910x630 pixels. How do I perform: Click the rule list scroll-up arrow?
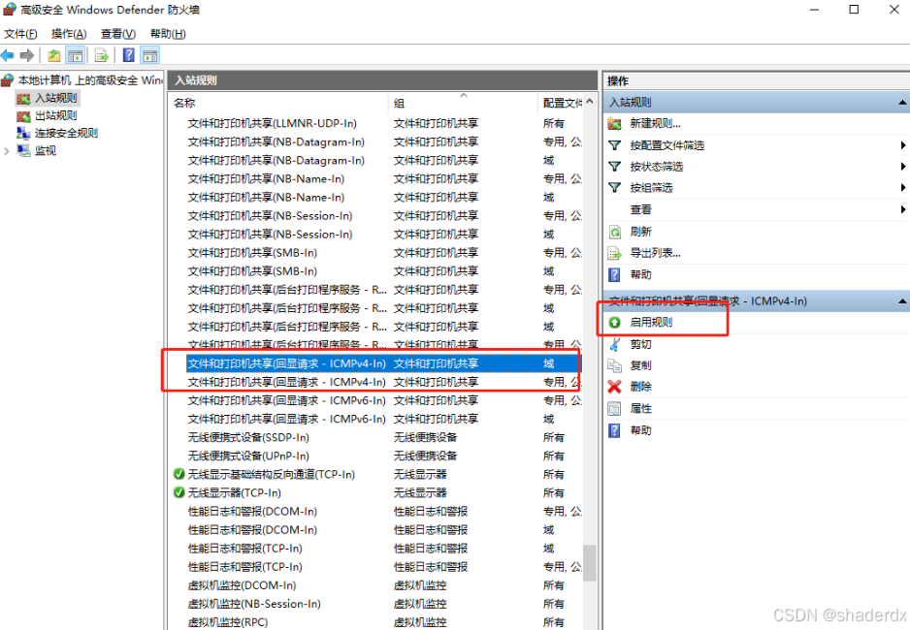[590, 102]
